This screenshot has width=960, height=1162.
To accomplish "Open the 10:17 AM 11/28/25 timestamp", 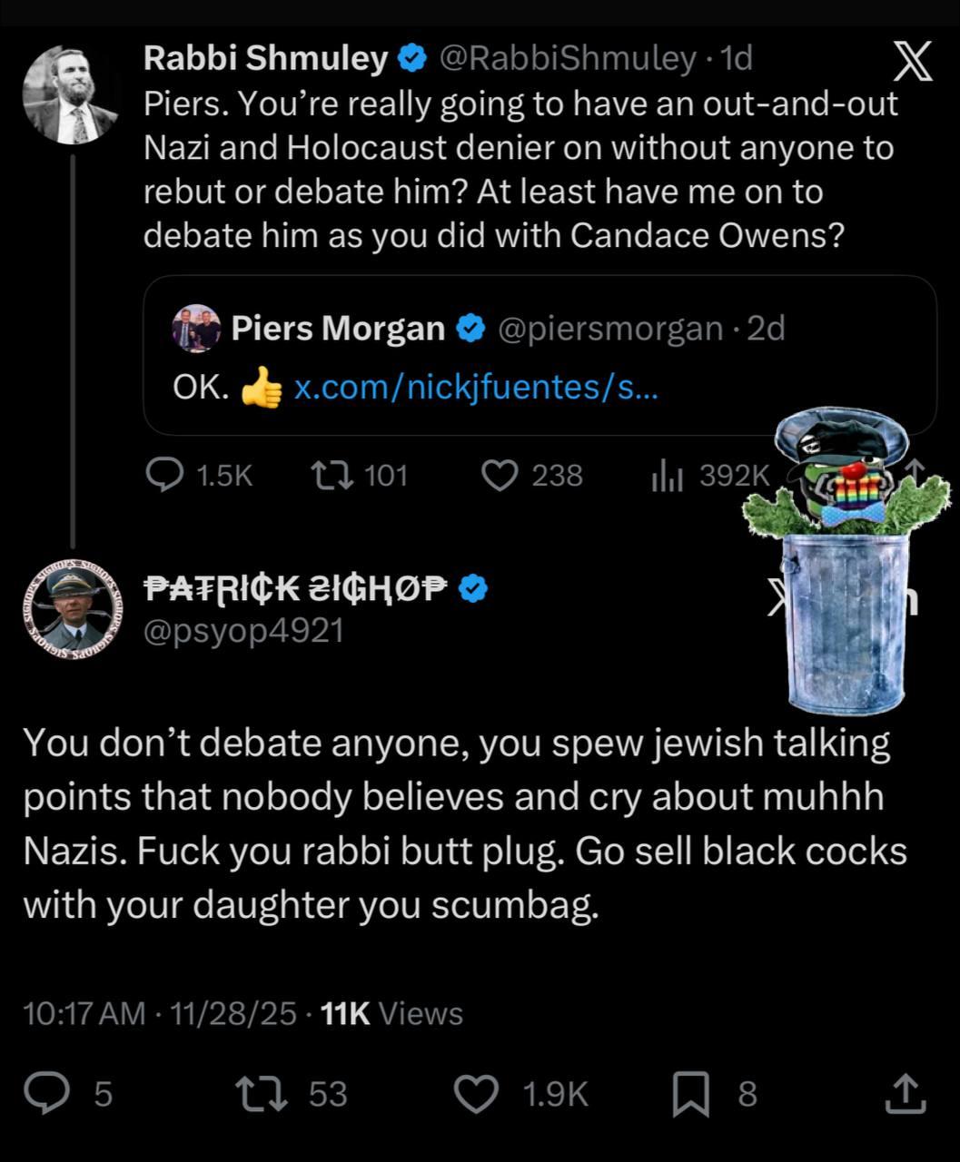I will tap(159, 1013).
